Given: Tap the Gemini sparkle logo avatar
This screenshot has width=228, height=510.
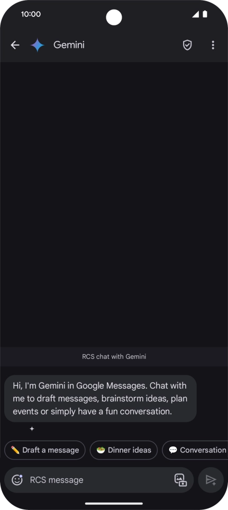Looking at the screenshot, I should coord(38,45).
